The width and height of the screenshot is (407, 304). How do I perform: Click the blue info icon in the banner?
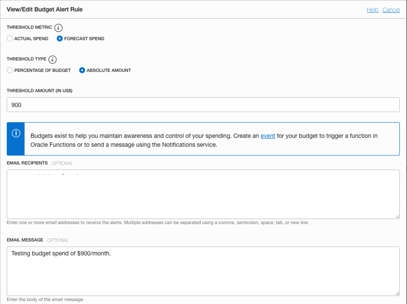[15, 133]
